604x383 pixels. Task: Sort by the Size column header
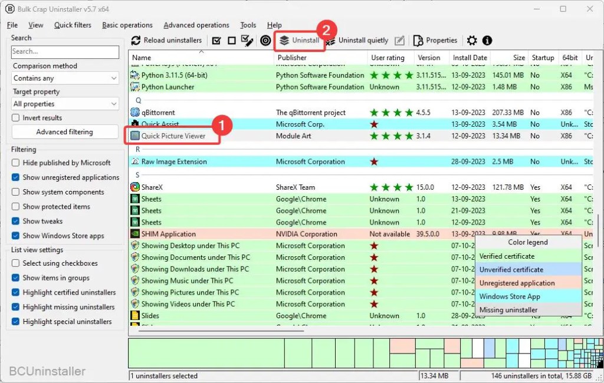click(x=509, y=58)
